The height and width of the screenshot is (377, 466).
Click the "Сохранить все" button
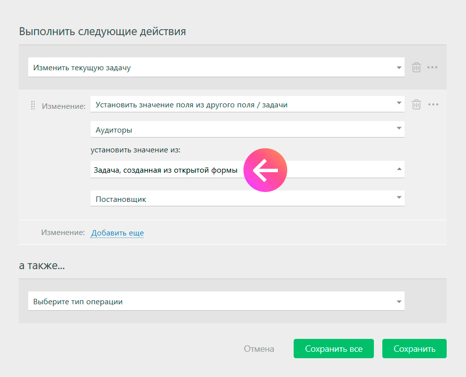(x=334, y=349)
